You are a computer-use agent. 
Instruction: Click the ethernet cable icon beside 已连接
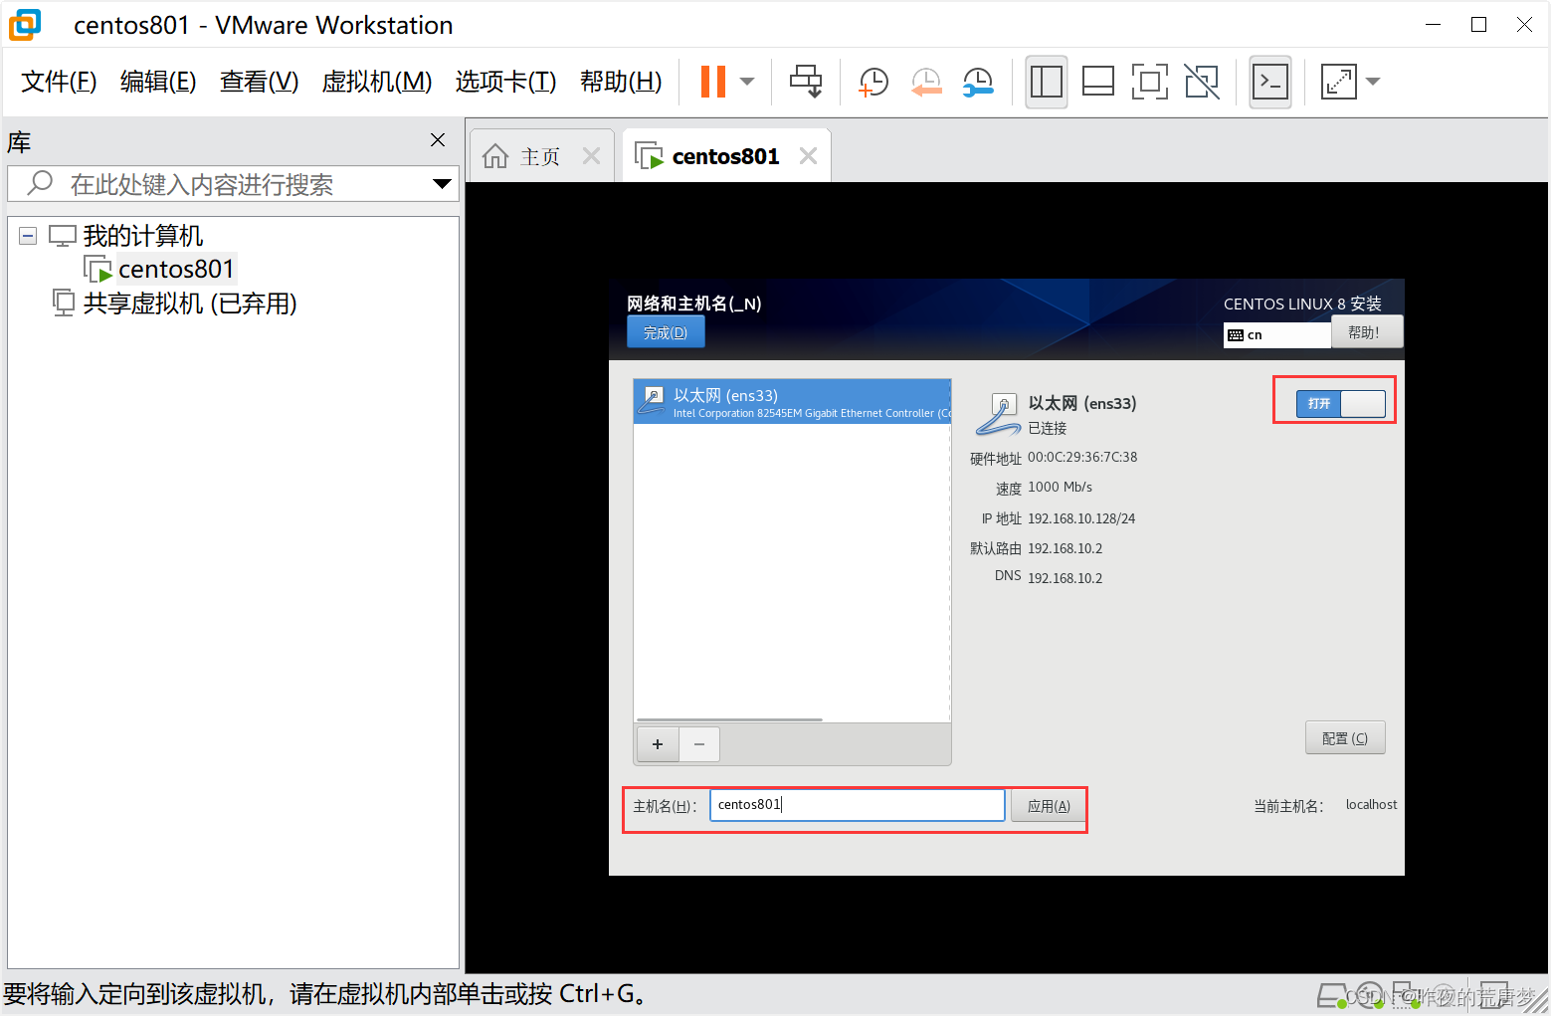[998, 415]
